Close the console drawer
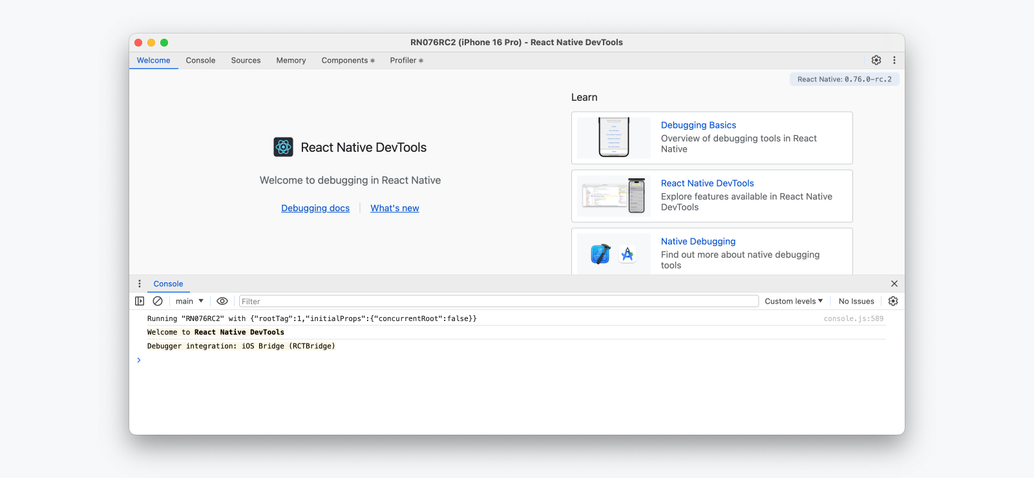This screenshot has height=478, width=1034. click(x=894, y=284)
